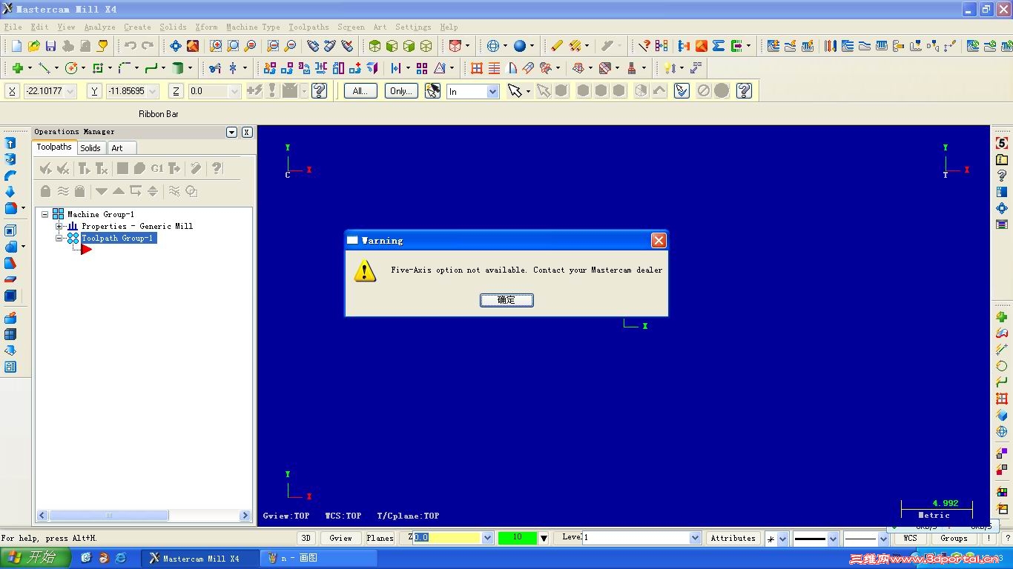1013x569 pixels.
Task: Click the green plus Create Point icon
Action: pos(17,68)
